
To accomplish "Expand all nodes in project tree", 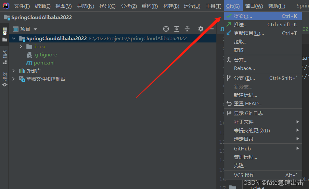I will click(x=176, y=29).
